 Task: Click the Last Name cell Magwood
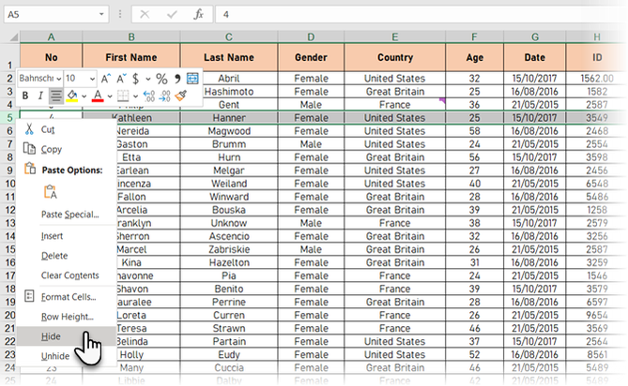point(229,131)
